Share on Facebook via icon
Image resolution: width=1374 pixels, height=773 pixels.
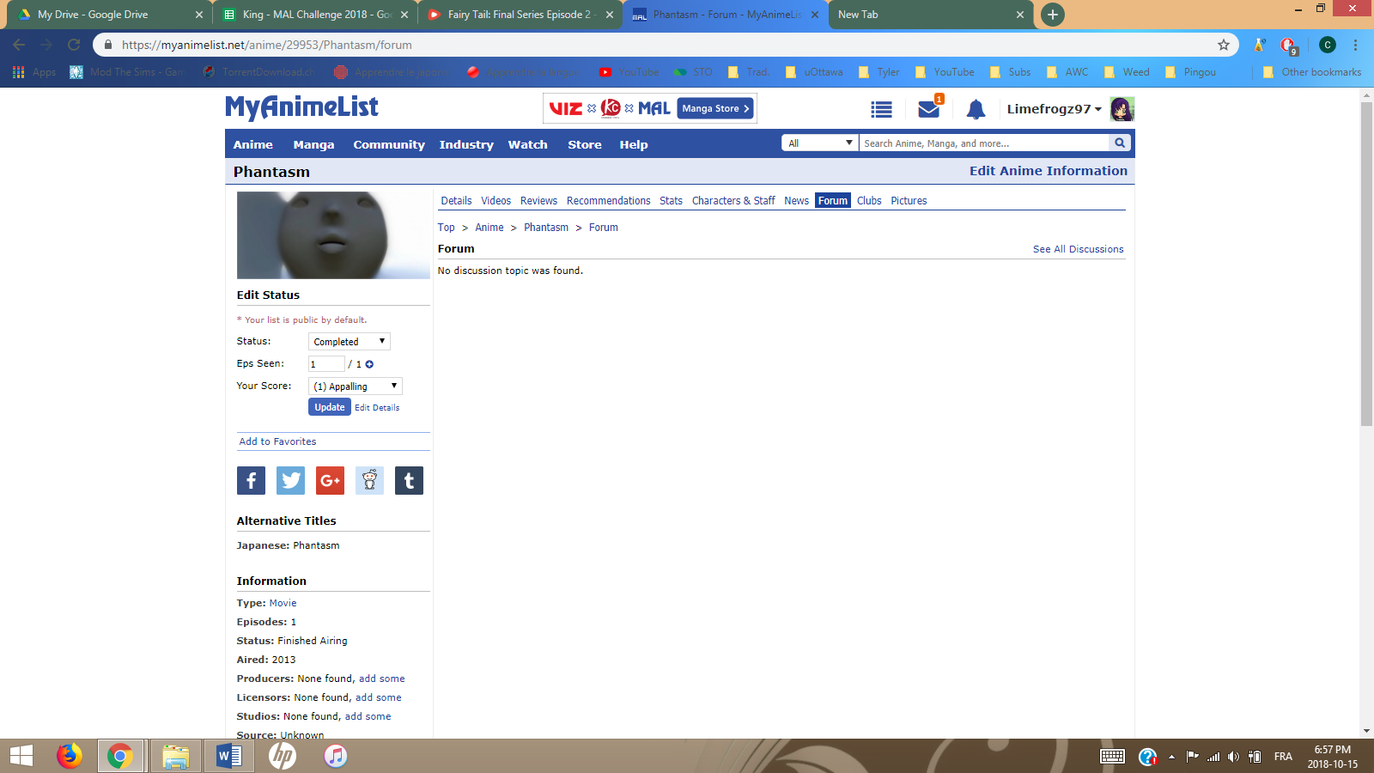(x=251, y=481)
